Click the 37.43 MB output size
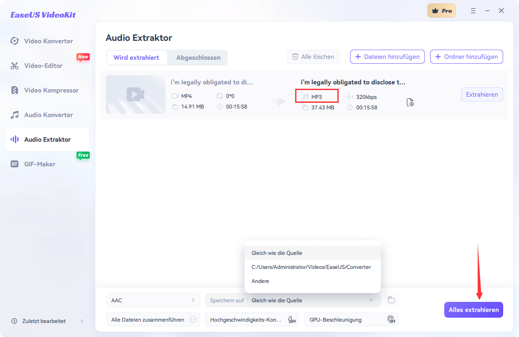 tap(323, 108)
